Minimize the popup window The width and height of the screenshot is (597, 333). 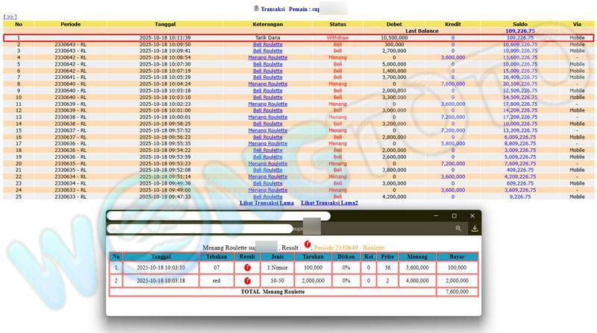436,215
